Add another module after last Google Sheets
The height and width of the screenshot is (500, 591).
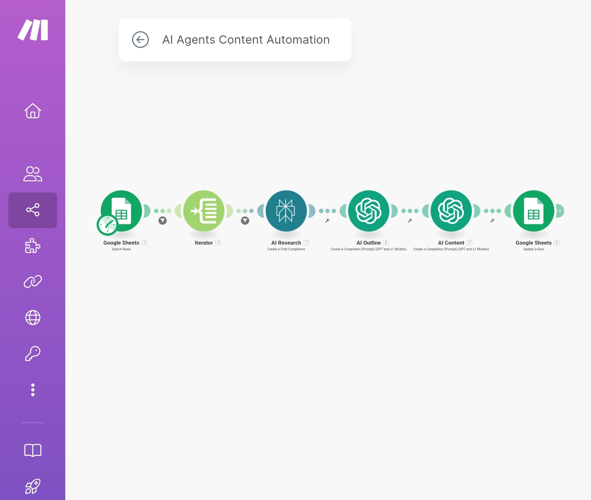point(560,211)
